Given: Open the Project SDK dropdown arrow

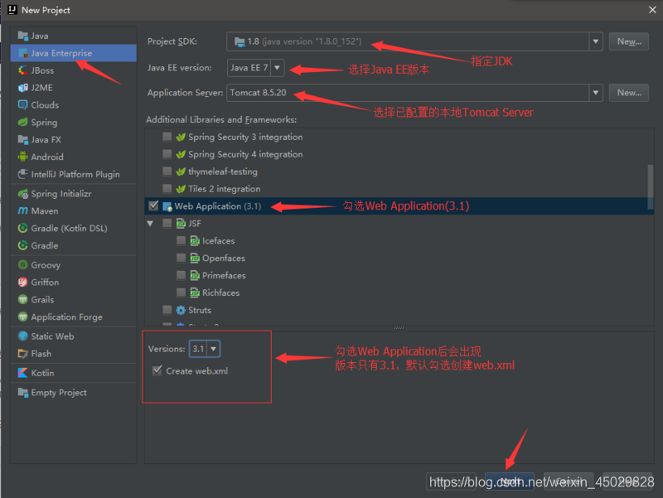Looking at the screenshot, I should (596, 41).
